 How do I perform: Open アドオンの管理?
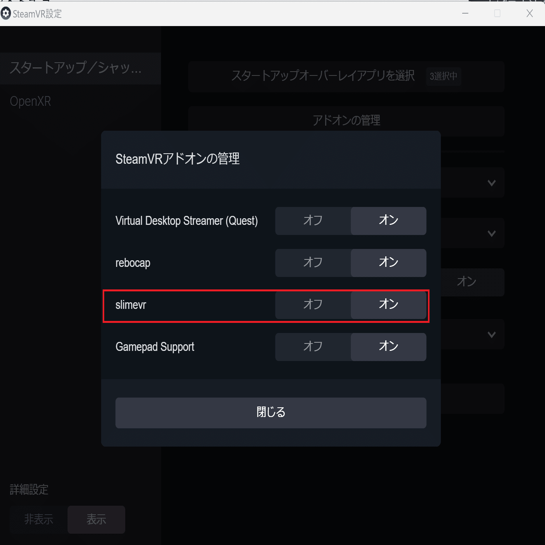[346, 121]
